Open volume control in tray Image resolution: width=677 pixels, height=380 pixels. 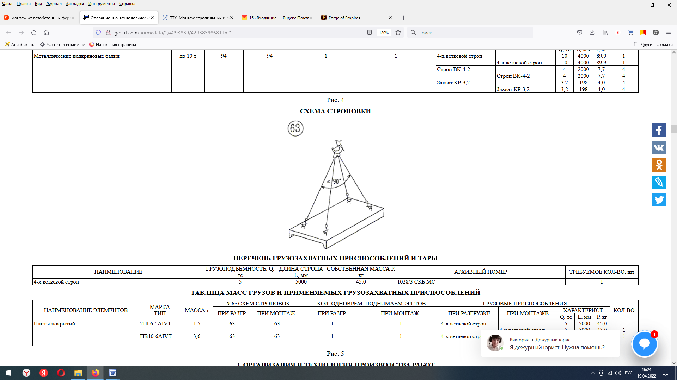tap(618, 373)
